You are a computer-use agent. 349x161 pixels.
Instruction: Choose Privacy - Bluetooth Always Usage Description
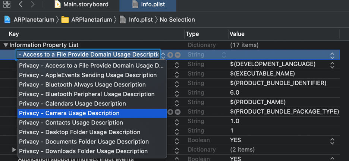tap(92, 85)
